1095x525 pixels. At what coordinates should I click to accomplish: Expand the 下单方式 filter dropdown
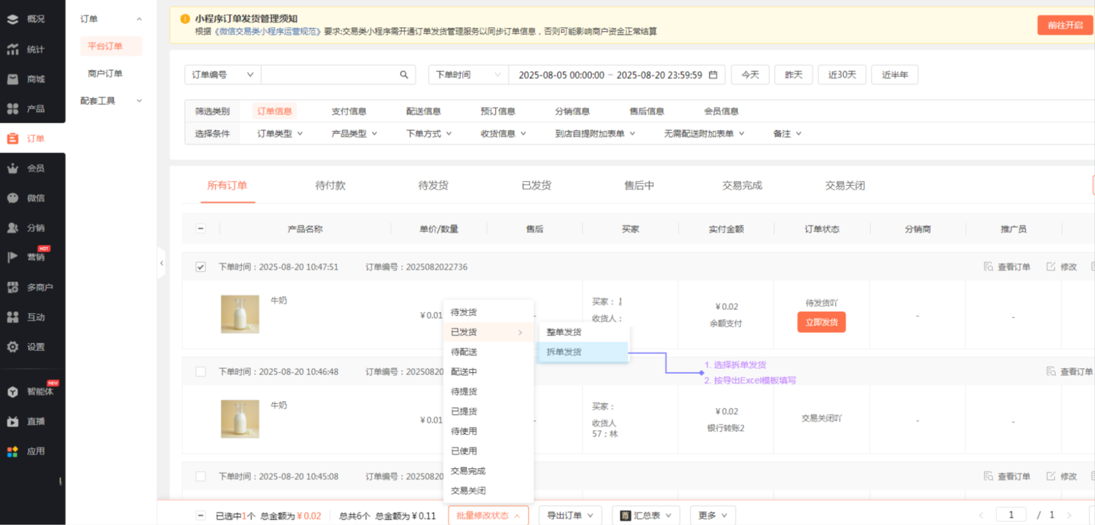tap(429, 133)
